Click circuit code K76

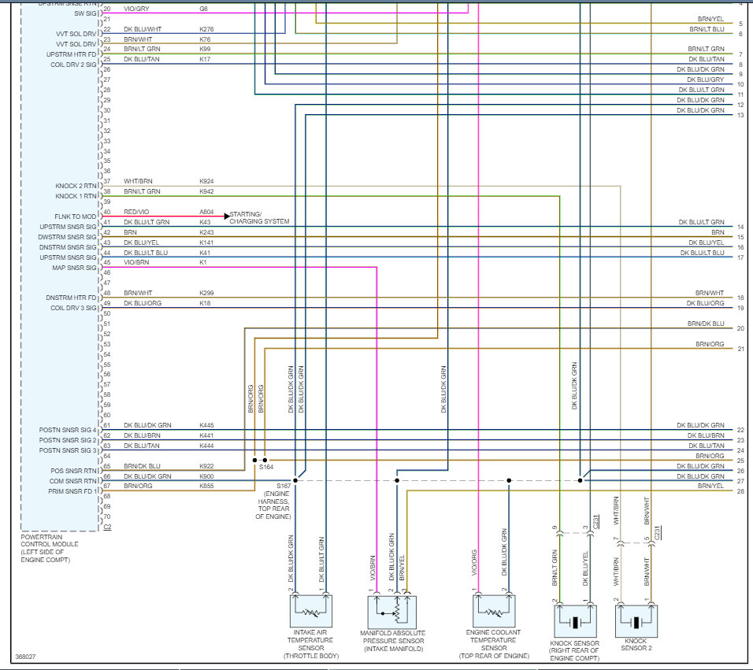coord(205,39)
